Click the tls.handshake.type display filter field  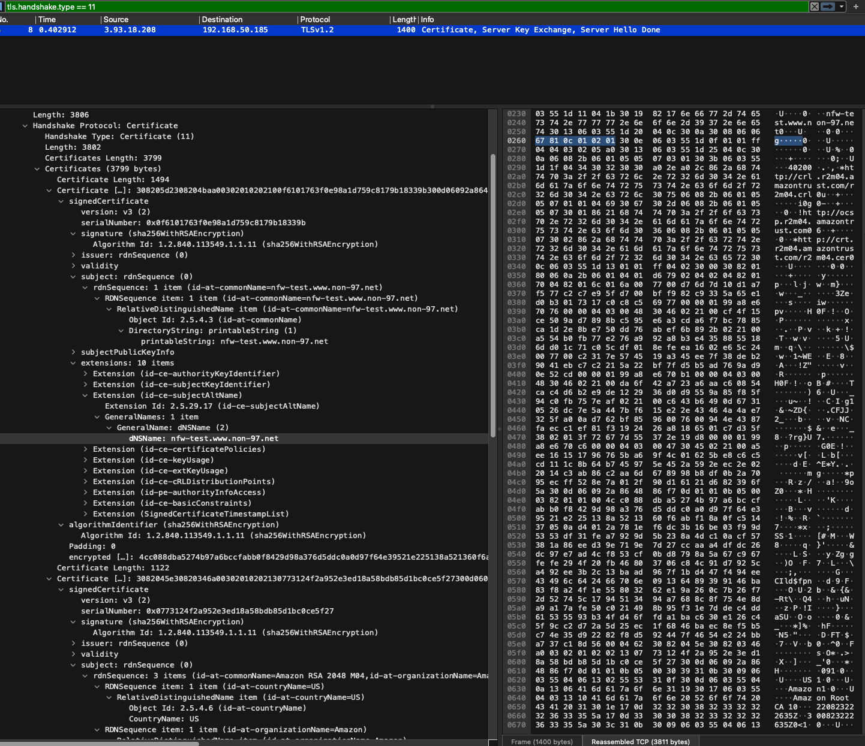tap(360, 7)
